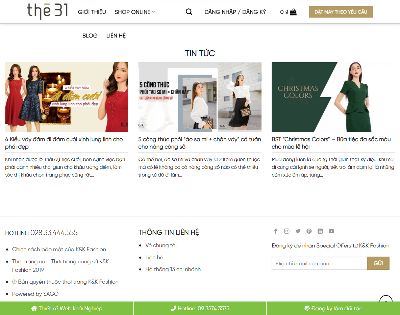Open the Christmas Colors article thumbnail
Screen dimensions: 400x315
[x=333, y=97]
